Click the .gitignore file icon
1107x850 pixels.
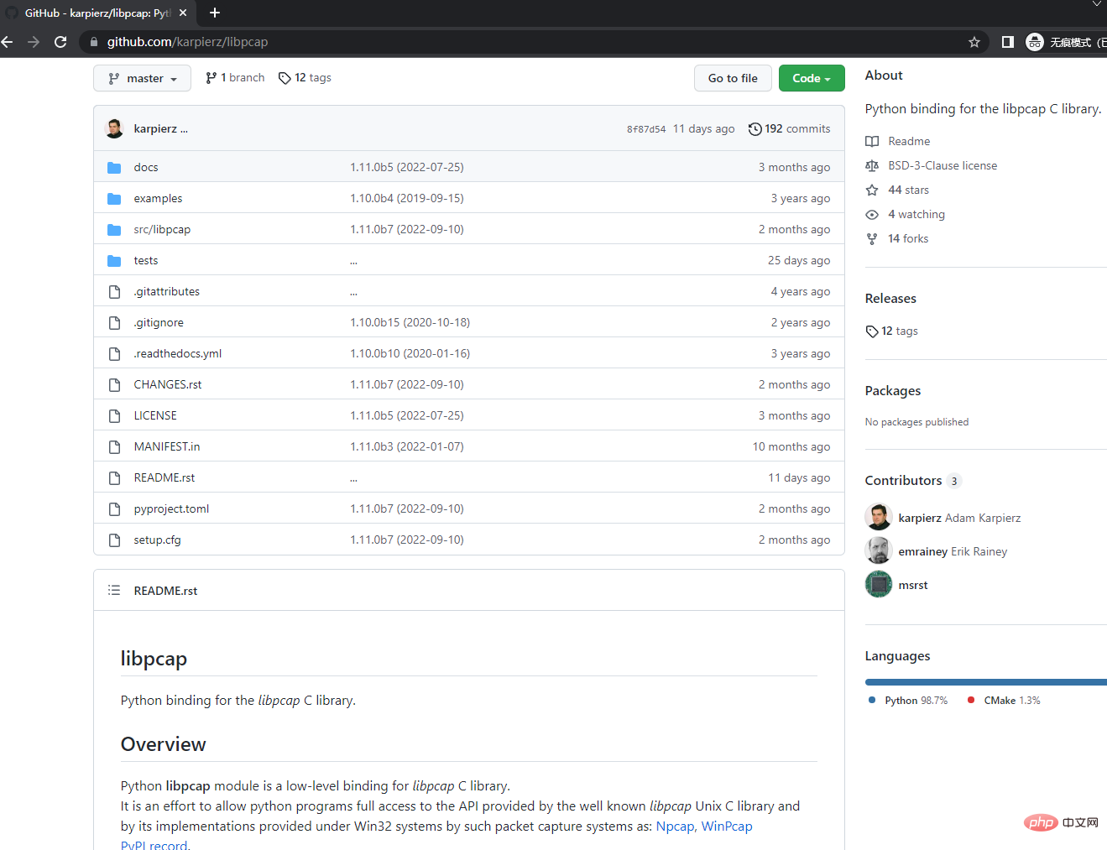tap(115, 323)
